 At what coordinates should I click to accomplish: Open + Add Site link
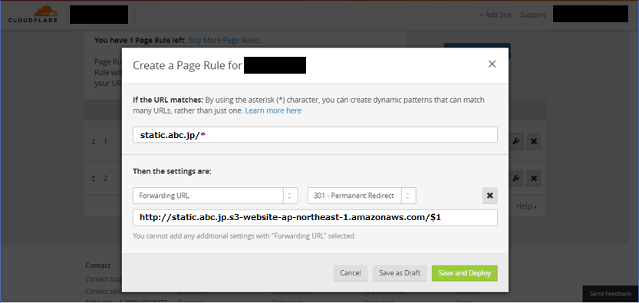495,15
